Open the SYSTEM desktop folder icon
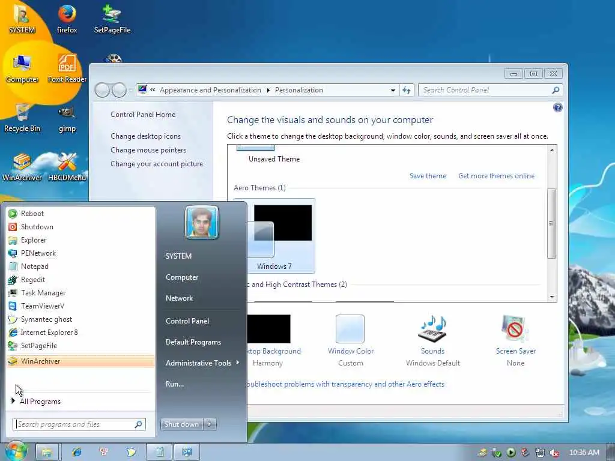 pos(22,19)
